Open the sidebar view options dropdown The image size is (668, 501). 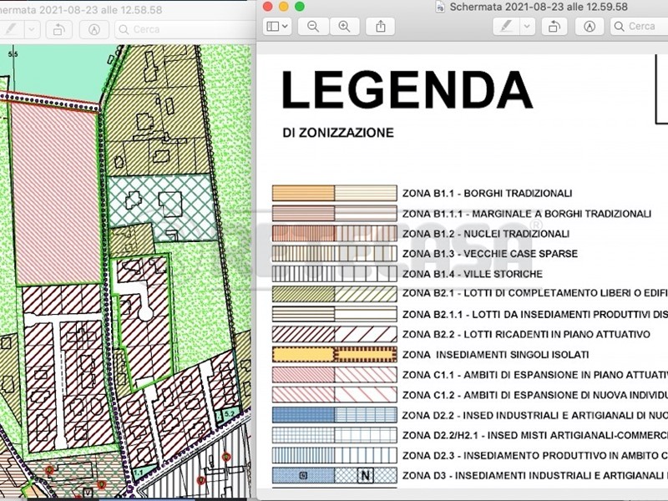276,27
